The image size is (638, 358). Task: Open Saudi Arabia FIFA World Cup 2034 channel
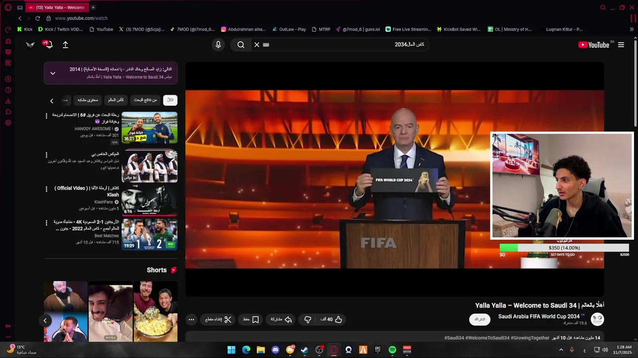pyautogui.click(x=539, y=317)
